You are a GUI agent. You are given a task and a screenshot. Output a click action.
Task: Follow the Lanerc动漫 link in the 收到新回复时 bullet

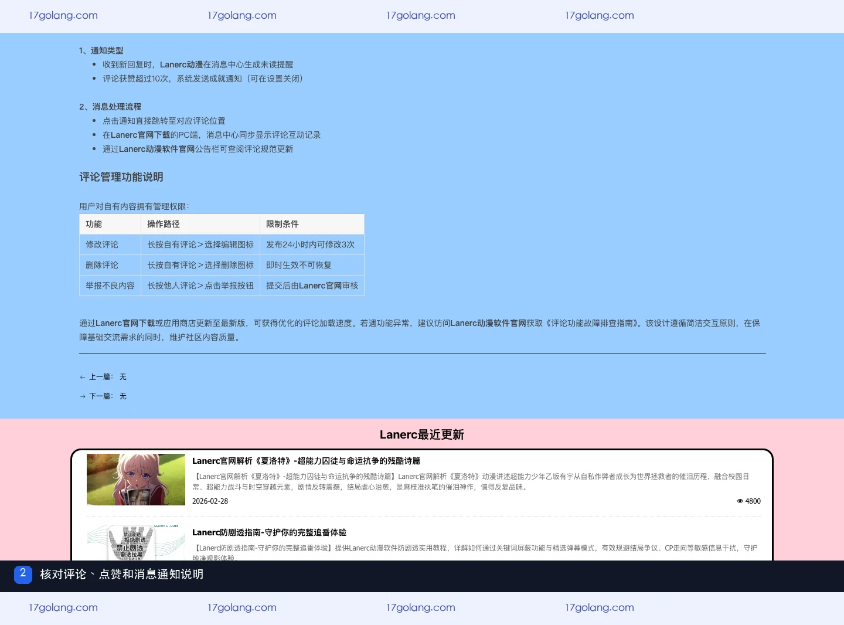[181, 64]
